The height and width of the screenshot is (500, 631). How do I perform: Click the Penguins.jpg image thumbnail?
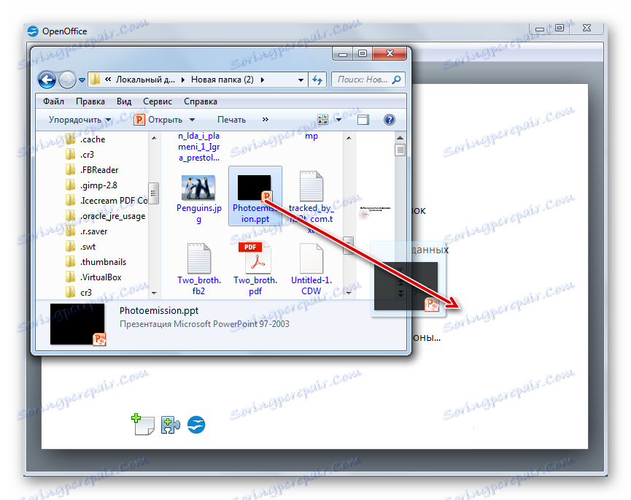(x=198, y=188)
